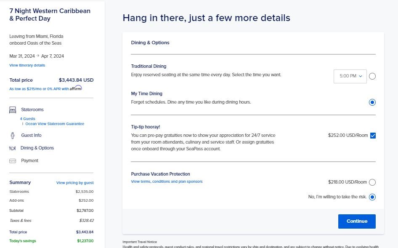The width and height of the screenshot is (398, 248).
Task: Click the Subtotal $2,787.00 value
Action: pyautogui.click(x=85, y=211)
